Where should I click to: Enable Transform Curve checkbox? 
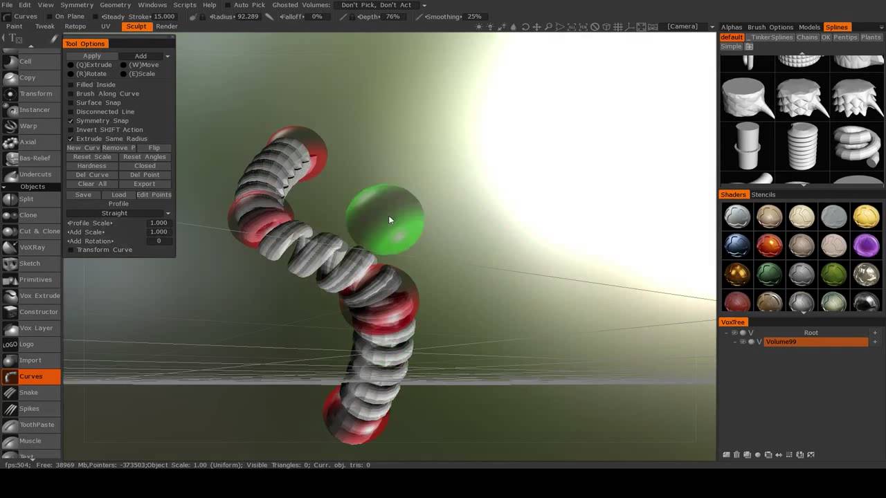tap(71, 250)
